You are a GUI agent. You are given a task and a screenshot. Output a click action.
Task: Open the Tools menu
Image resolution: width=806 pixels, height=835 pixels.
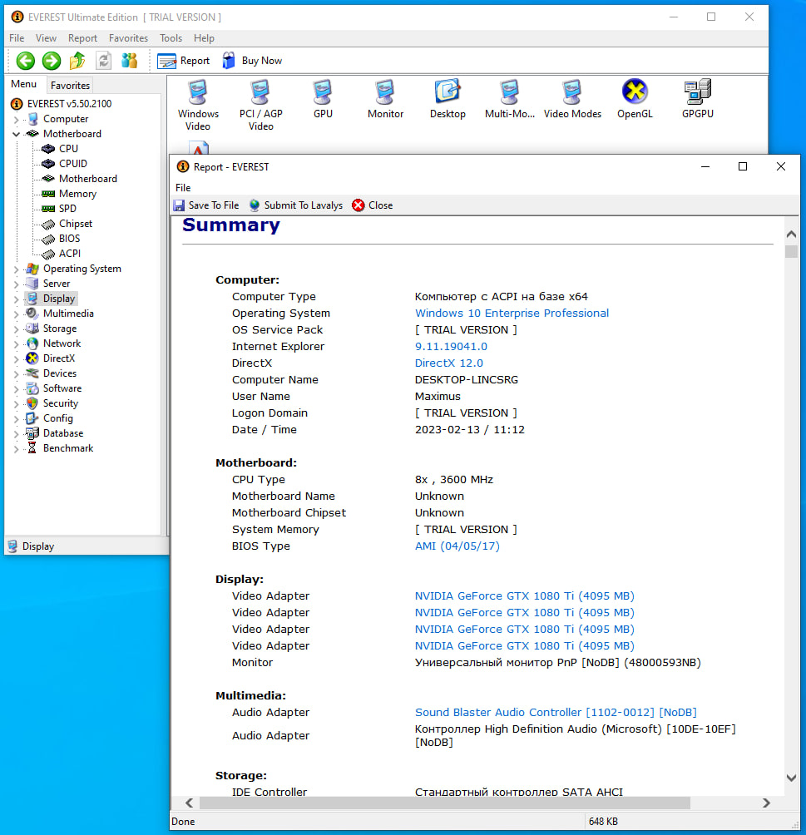pos(171,38)
